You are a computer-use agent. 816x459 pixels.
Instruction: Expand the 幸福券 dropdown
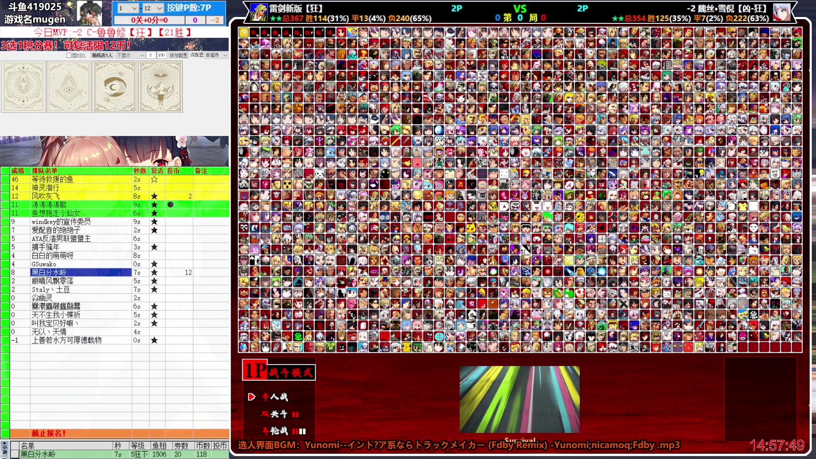(217, 55)
